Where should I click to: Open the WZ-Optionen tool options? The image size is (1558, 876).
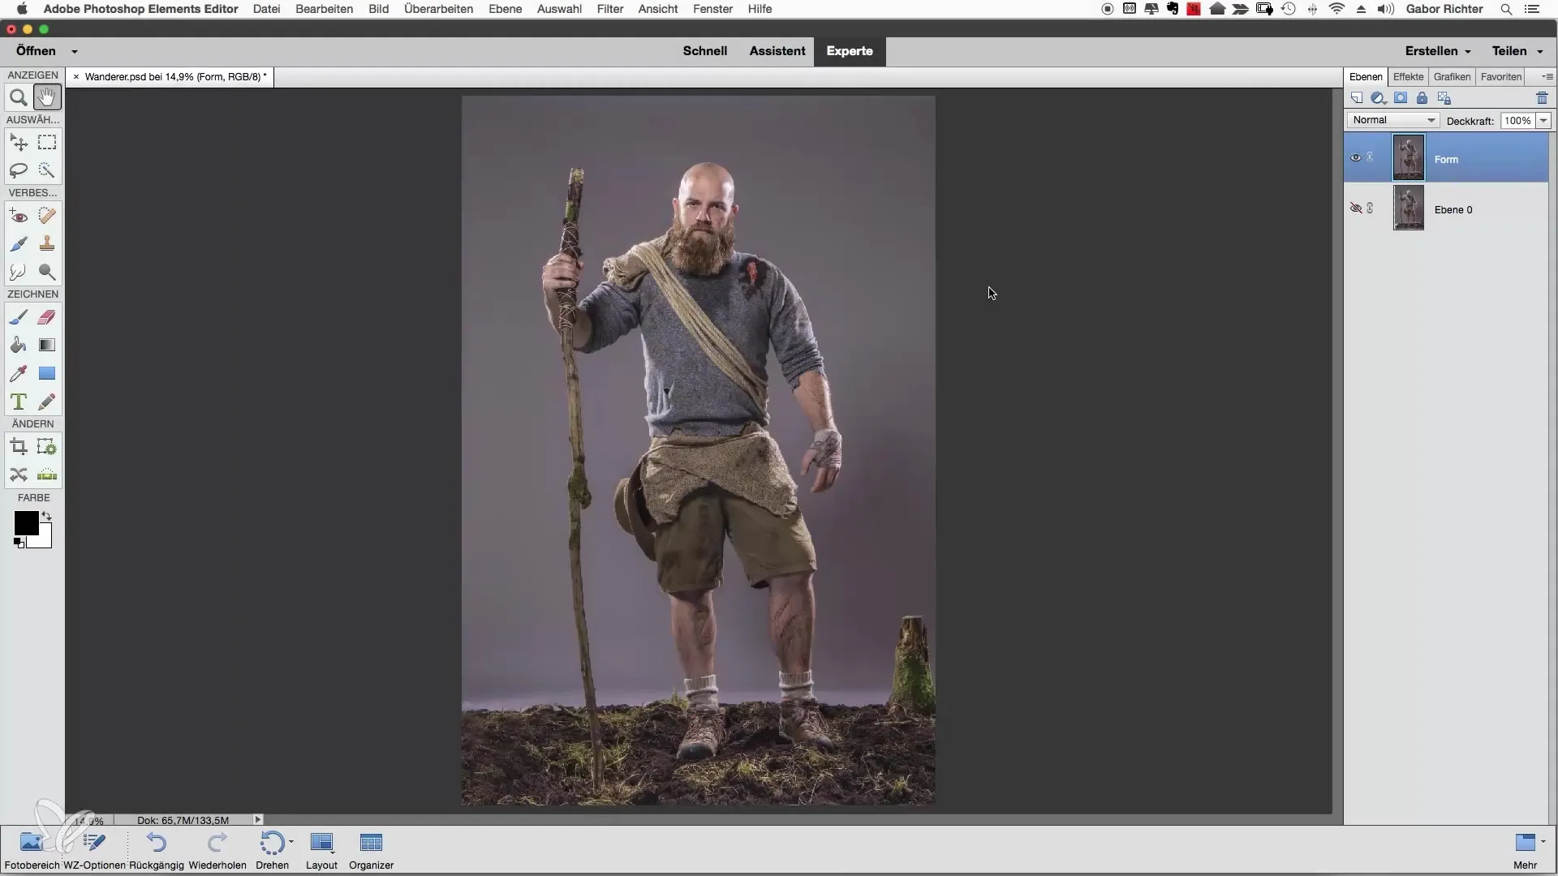click(x=94, y=849)
